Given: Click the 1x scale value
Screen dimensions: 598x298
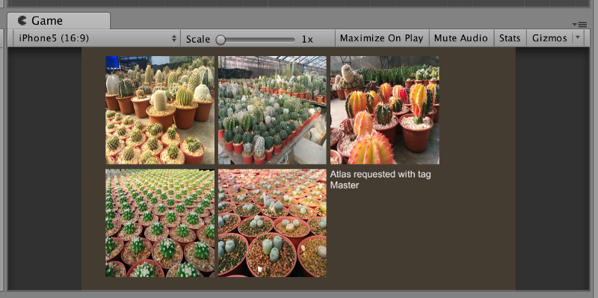Looking at the screenshot, I should pos(307,40).
